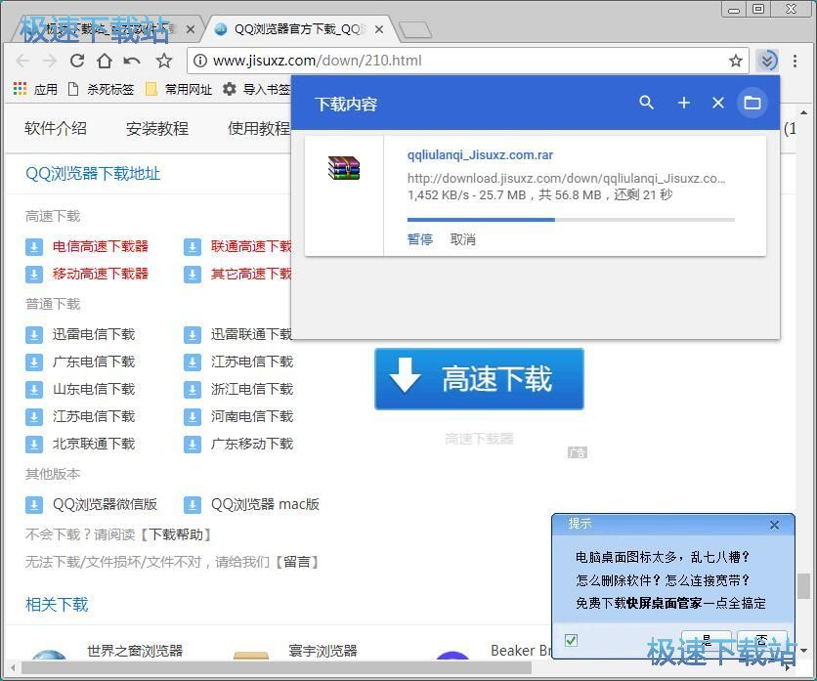Open the 软件介绍 section tab
The width and height of the screenshot is (817, 681).
point(56,128)
